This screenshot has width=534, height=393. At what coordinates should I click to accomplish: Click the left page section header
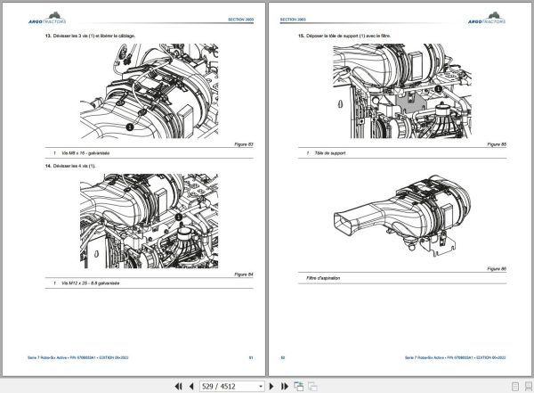pyautogui.click(x=241, y=20)
